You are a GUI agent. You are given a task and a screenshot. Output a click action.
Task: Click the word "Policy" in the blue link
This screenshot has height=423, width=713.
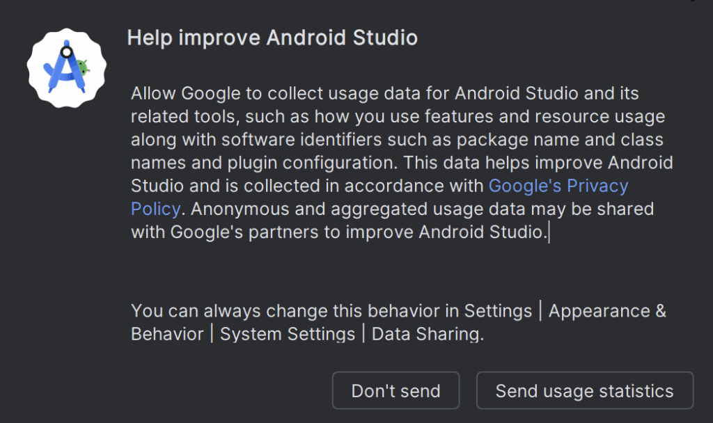point(156,209)
